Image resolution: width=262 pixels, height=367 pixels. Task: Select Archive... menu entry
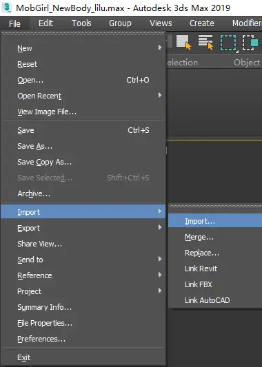[83, 193]
